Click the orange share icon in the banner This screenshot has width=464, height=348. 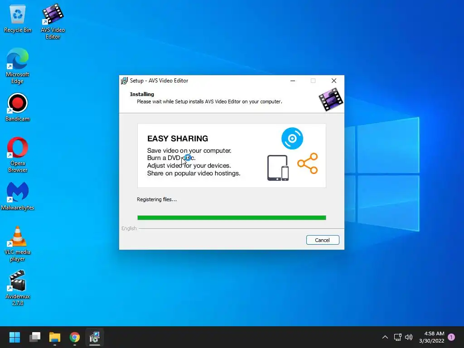308,163
